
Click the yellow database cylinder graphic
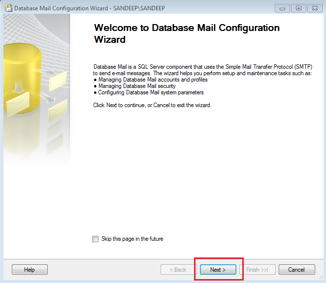click(22, 78)
